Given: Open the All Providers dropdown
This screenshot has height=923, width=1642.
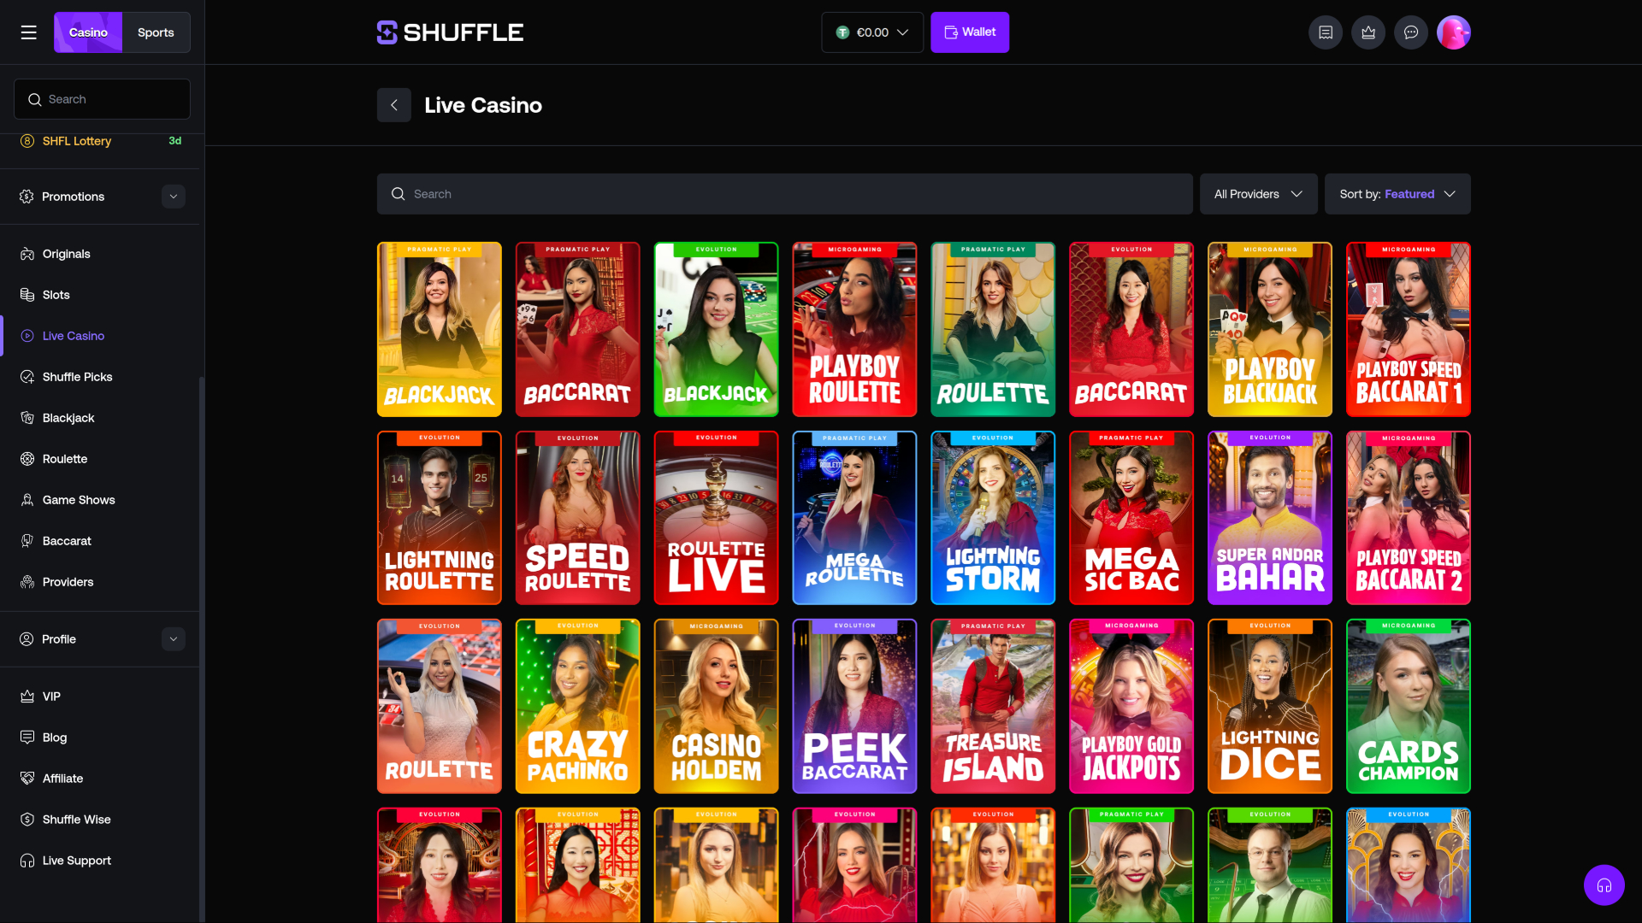Looking at the screenshot, I should [1257, 193].
